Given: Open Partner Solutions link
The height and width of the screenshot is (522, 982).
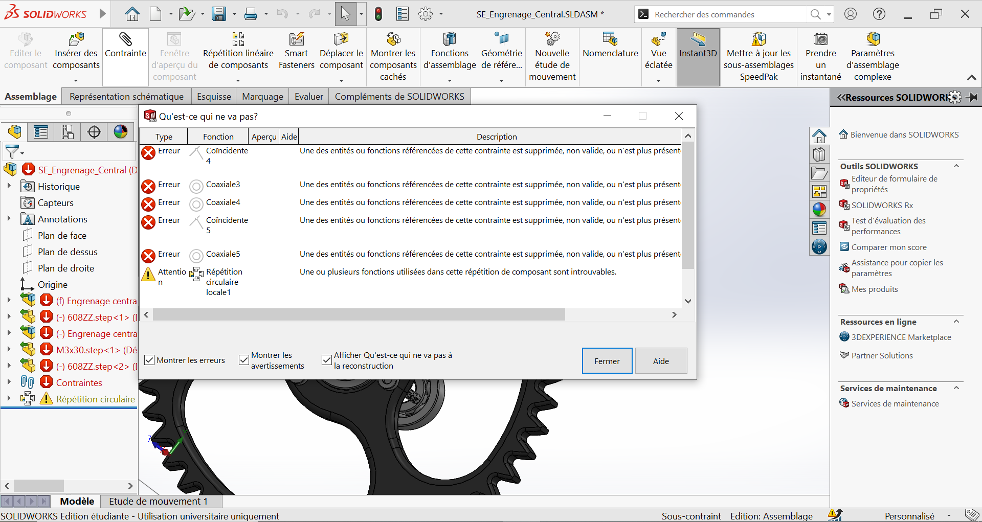Looking at the screenshot, I should pos(882,355).
